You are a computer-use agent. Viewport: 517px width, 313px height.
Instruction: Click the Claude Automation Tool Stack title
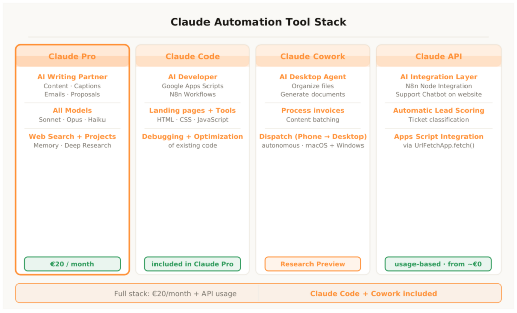[x=258, y=22]
